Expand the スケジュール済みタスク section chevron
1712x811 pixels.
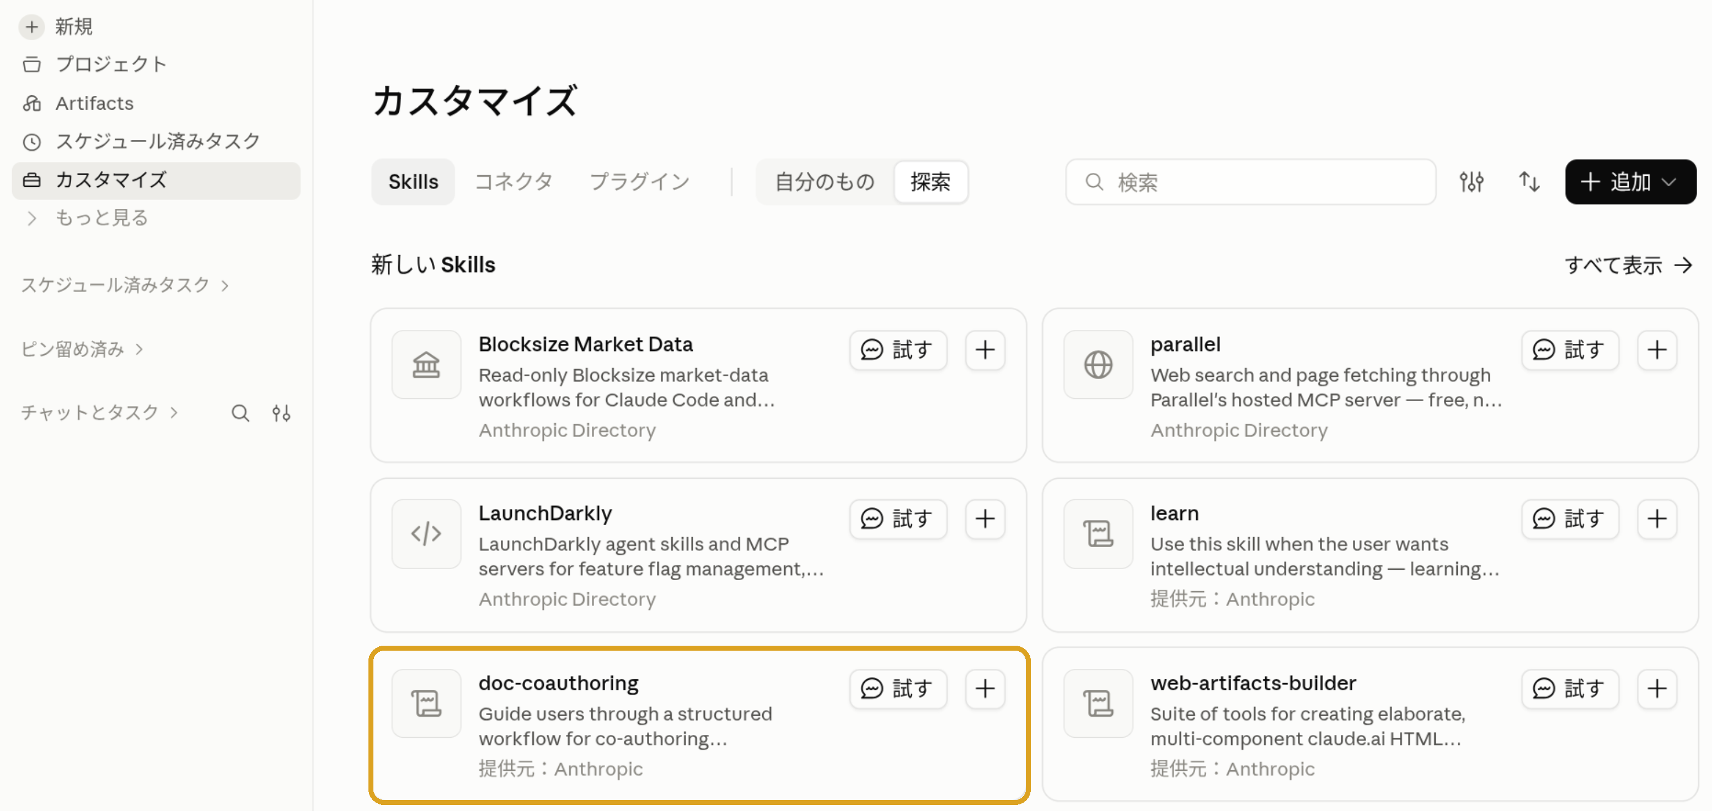click(225, 285)
